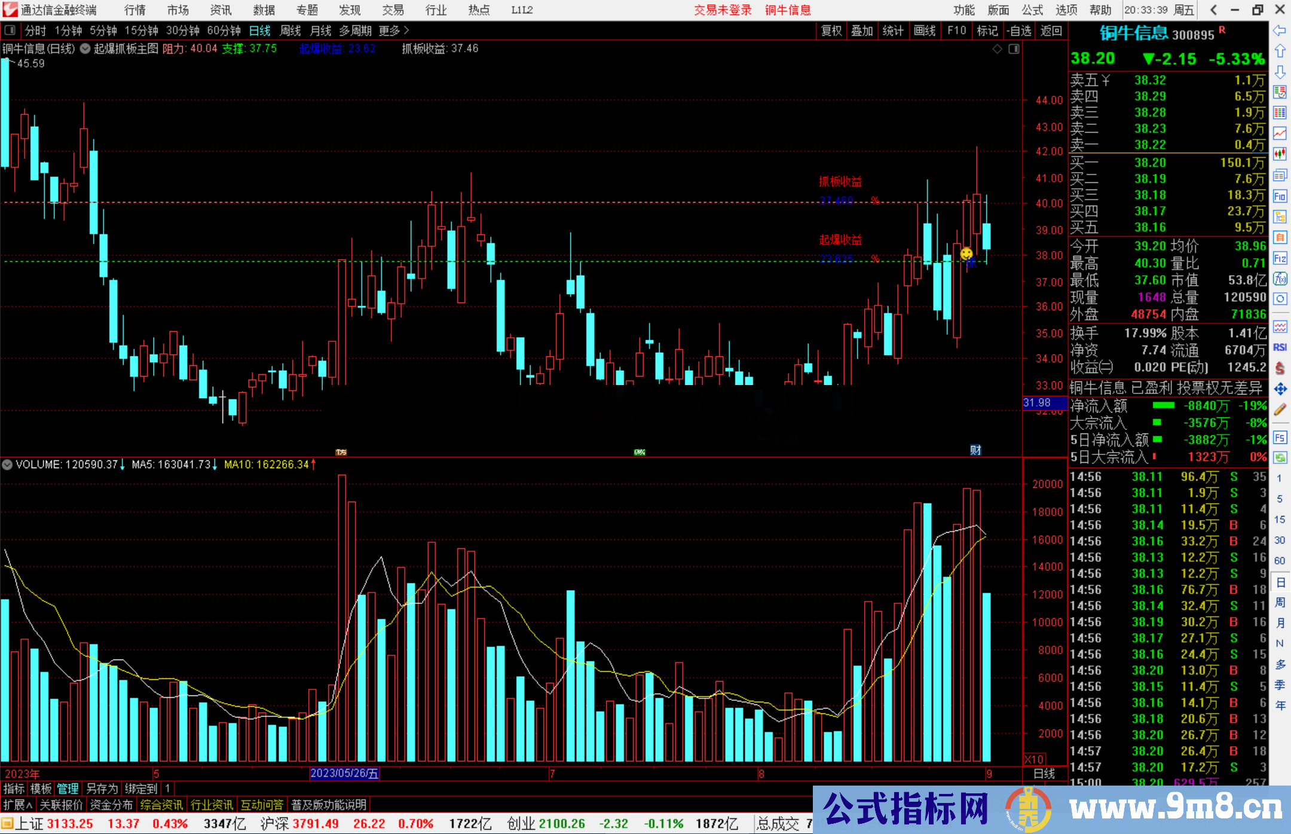The image size is (1291, 834).
Task: Open the candlestick chart icon in sidebar
Action: [1280, 154]
